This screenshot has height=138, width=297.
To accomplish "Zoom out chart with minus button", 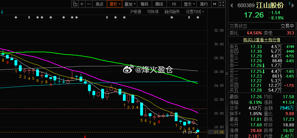I will [89, 4].
